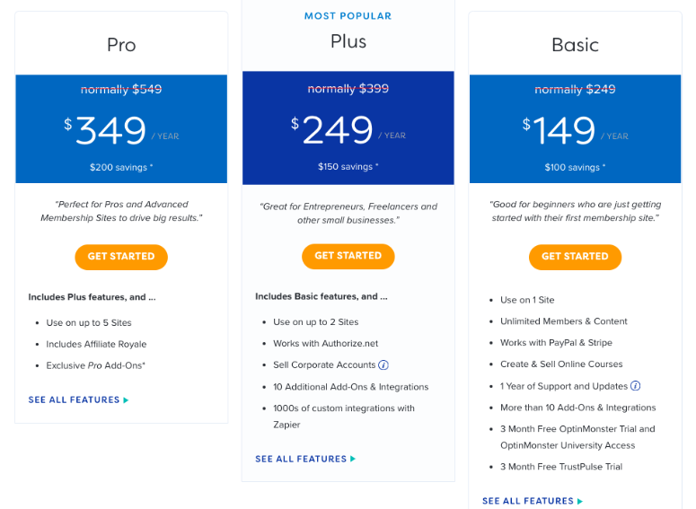Get started with the Plus plan

tap(348, 256)
